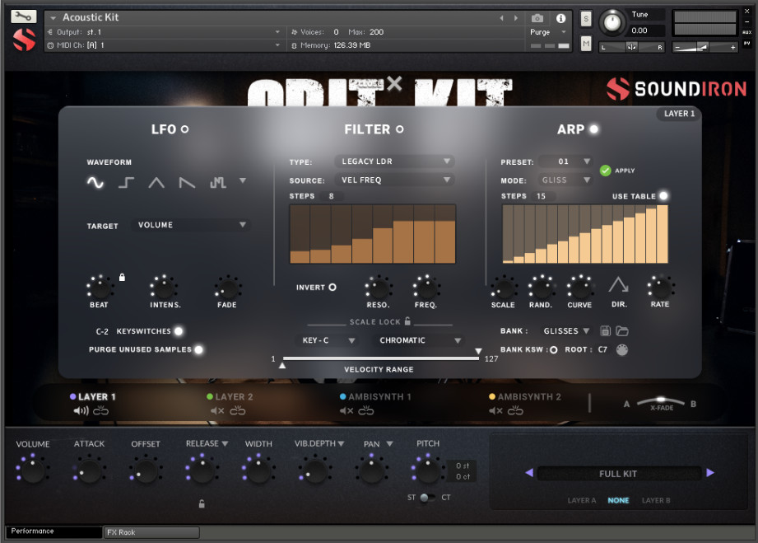Select the sawtooth LFO waveform
The width and height of the screenshot is (758, 543).
pyautogui.click(x=187, y=182)
